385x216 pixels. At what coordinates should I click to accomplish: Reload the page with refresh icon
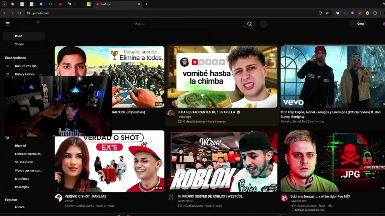click(x=20, y=13)
